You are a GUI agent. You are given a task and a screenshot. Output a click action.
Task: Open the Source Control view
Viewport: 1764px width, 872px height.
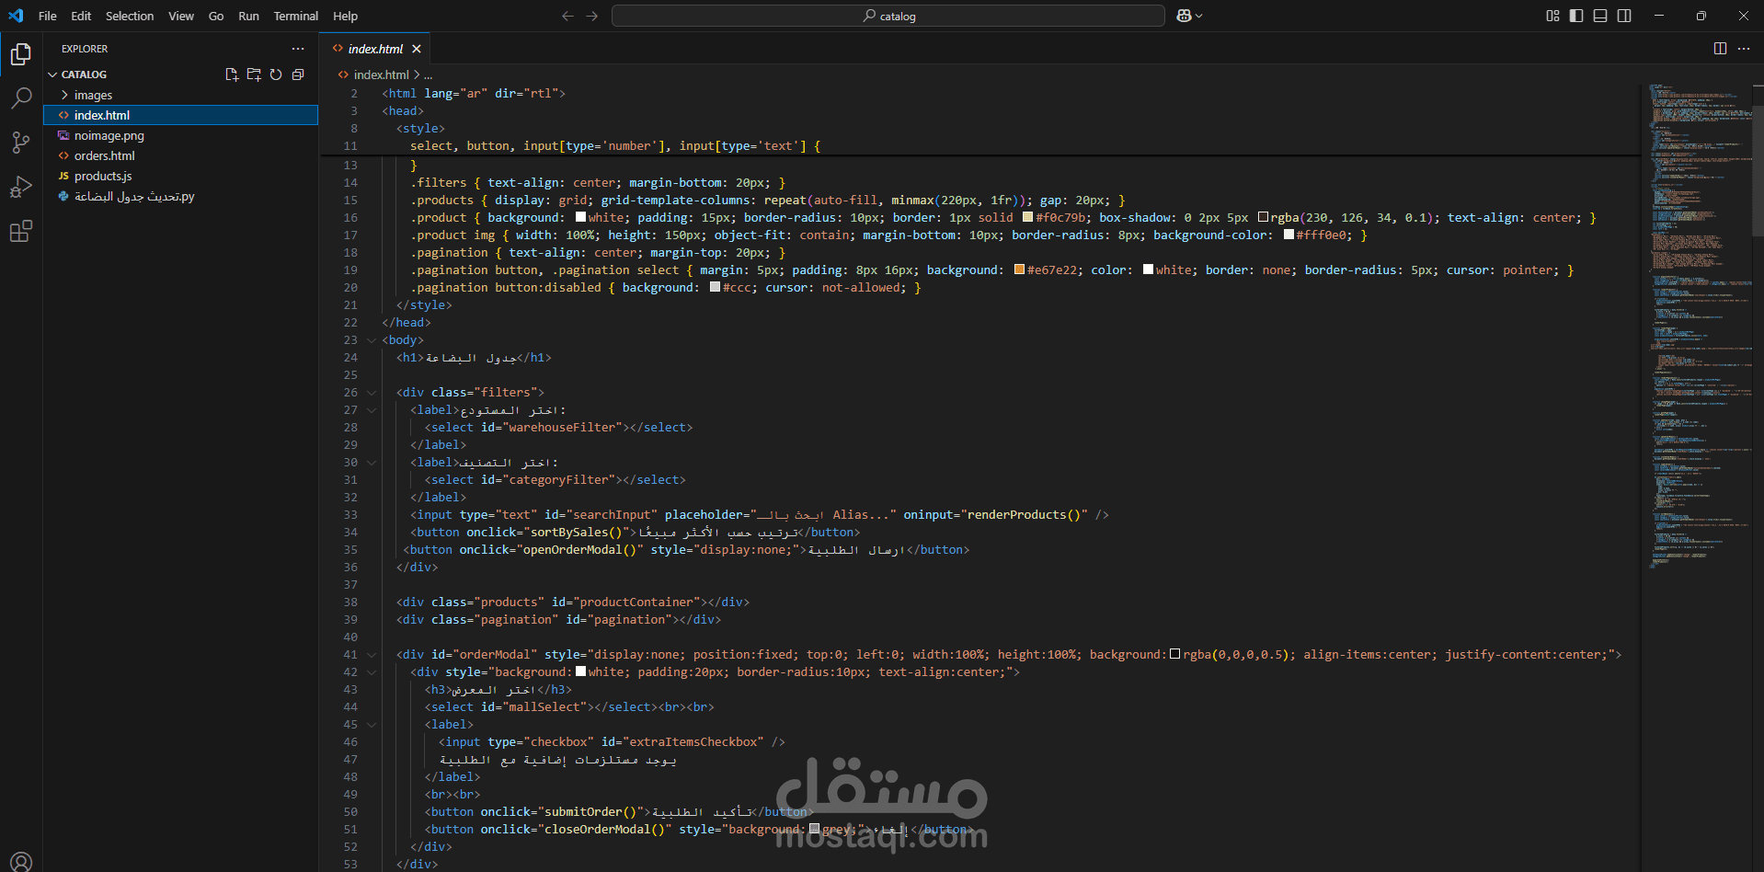coord(21,142)
